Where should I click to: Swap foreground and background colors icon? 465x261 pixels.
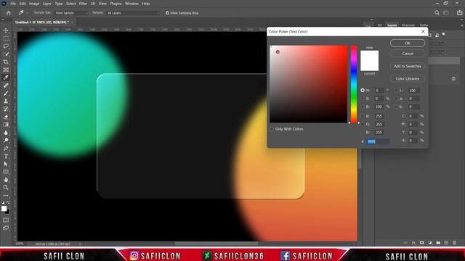(8, 203)
